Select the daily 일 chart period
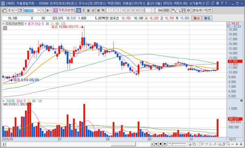The height and width of the screenshot is (148, 245). click(x=78, y=11)
